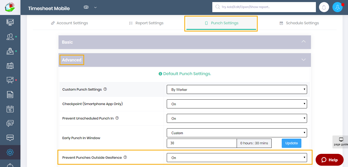Select the Punch Settings tab
Viewport: 348px width, 167px height.
click(x=221, y=23)
